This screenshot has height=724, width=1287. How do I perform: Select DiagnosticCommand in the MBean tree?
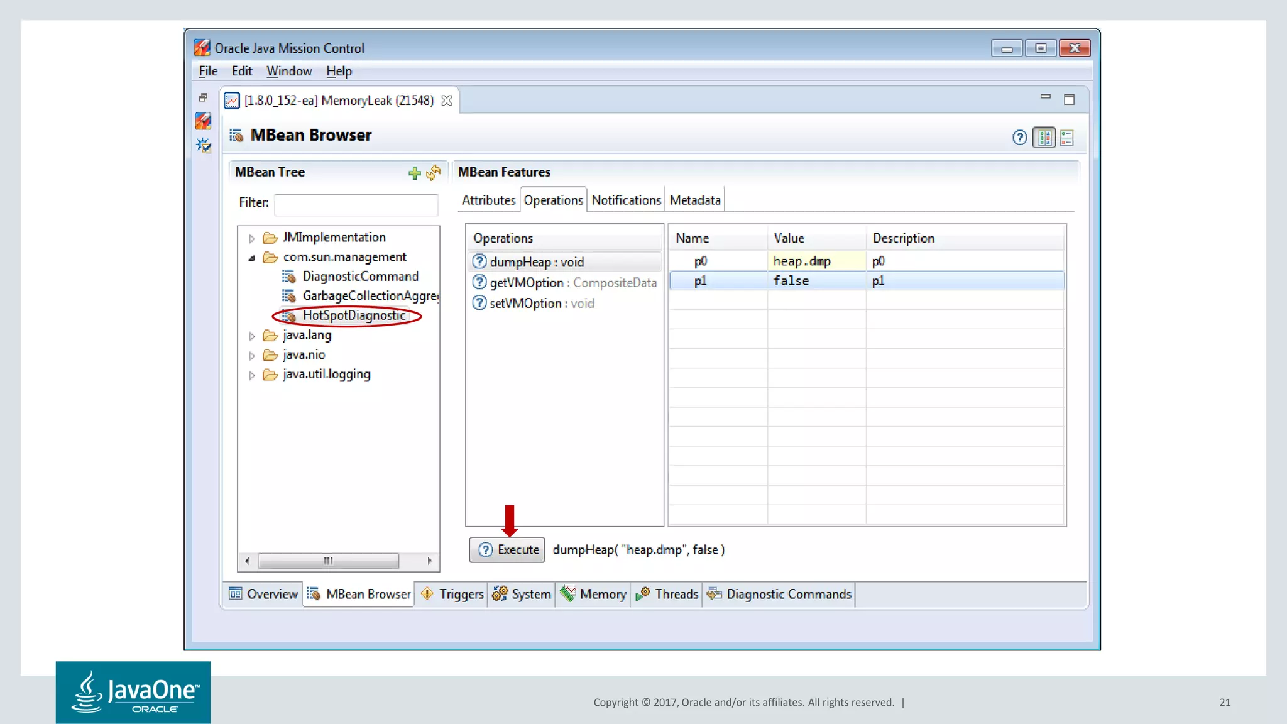point(360,277)
